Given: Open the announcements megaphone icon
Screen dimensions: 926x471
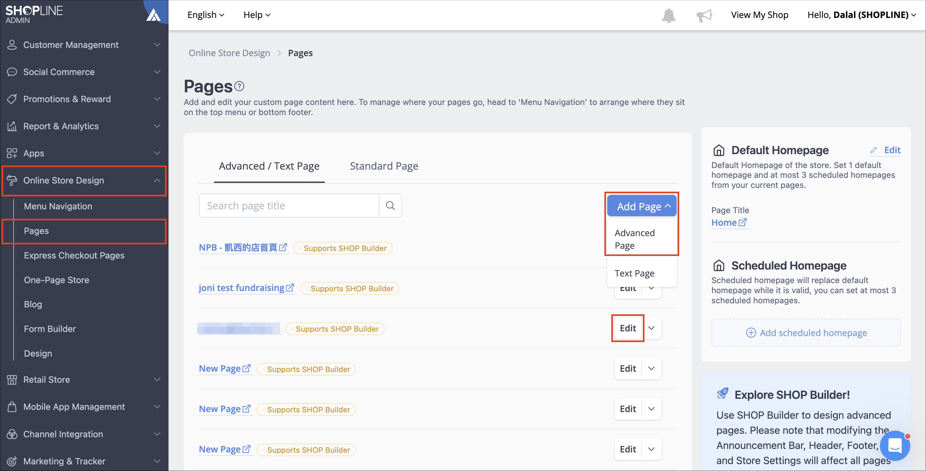Looking at the screenshot, I should (x=704, y=15).
